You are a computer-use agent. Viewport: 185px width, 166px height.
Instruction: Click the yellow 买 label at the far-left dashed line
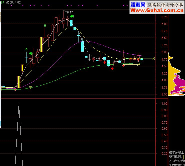click(30, 88)
